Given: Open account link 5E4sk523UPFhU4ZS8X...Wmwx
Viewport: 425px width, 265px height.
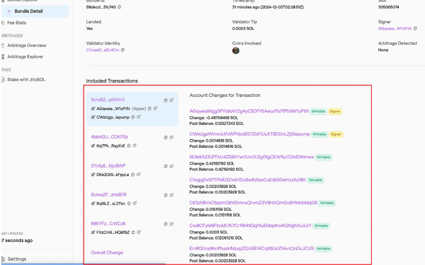Looking at the screenshot, I should [251, 157].
